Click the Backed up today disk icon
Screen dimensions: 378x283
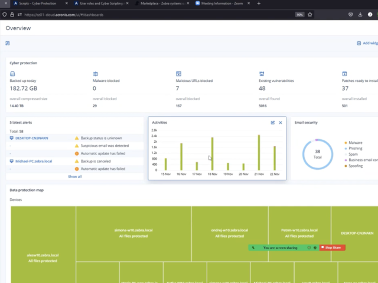[x=12, y=74]
